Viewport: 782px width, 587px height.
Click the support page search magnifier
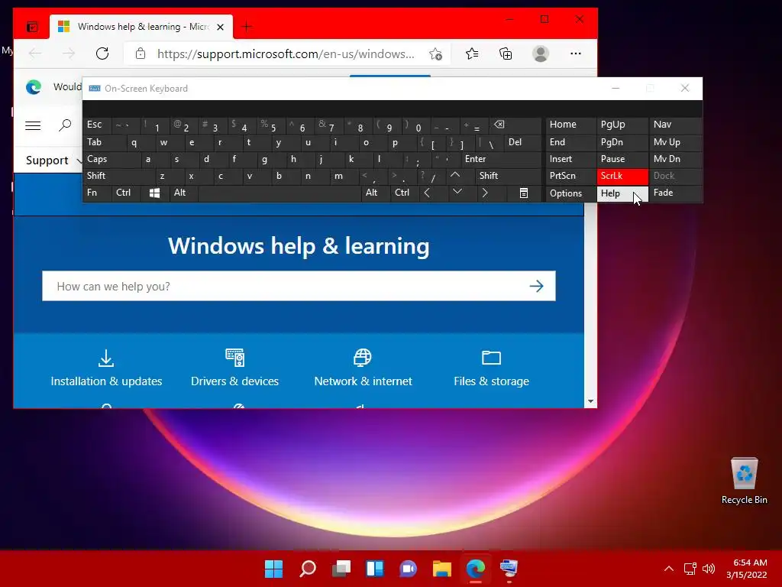(65, 125)
